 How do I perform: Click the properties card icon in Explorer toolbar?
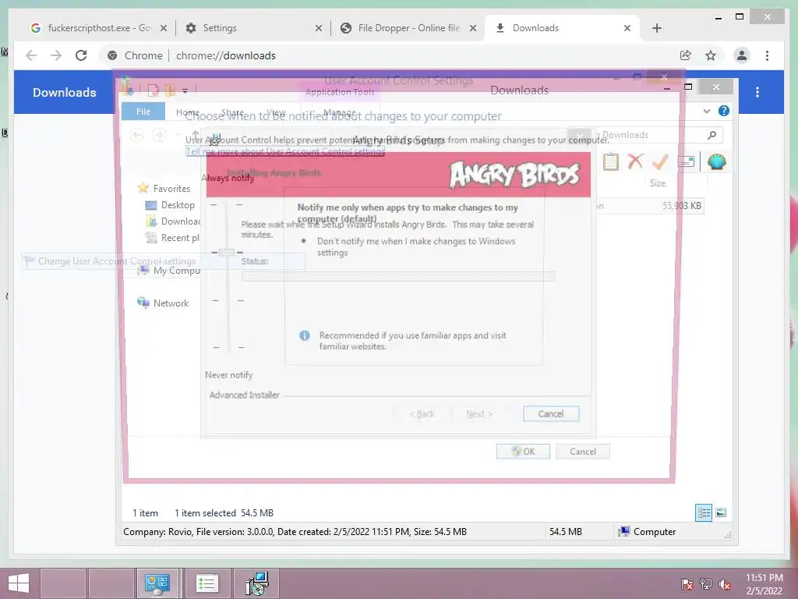click(x=686, y=162)
